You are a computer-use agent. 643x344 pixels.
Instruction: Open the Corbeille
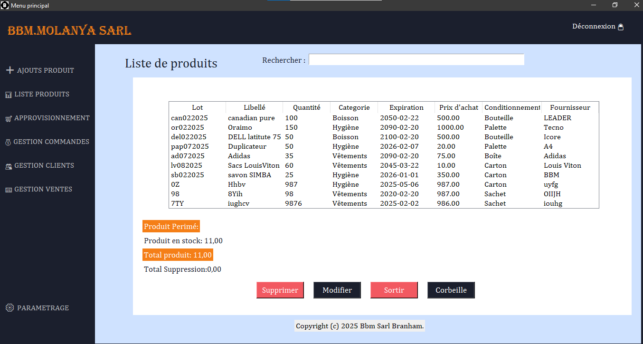pos(450,290)
